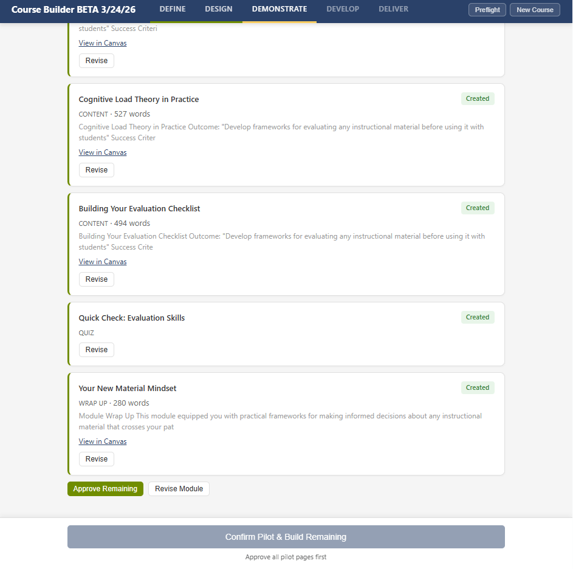View Your New Material Mindset in Canvas

point(103,441)
